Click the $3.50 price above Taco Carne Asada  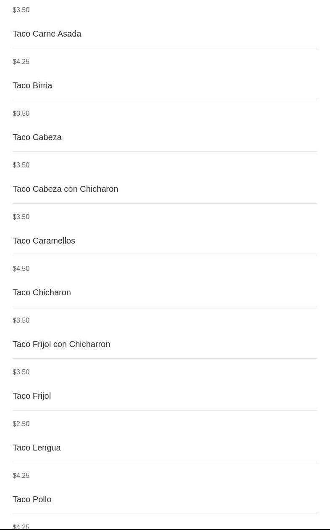21,10
